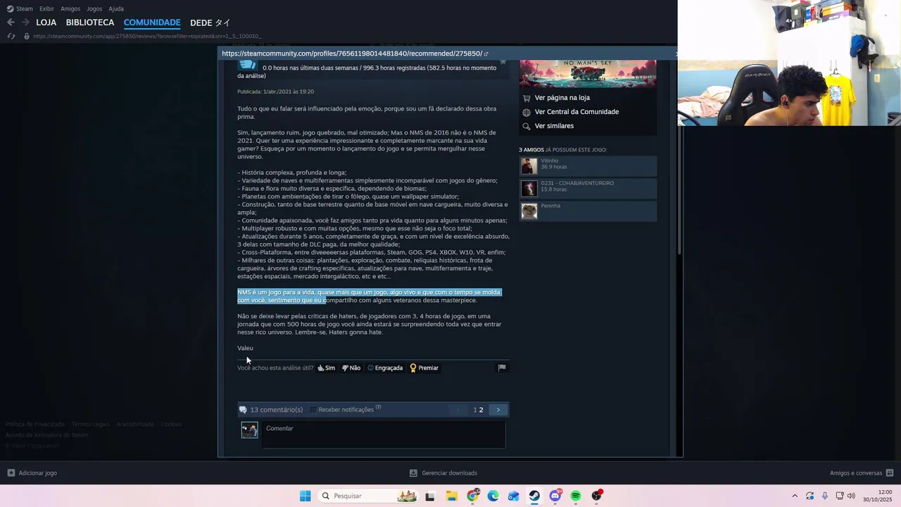
Task: Switch to the BIBLIOTECA tab
Action: [90, 23]
